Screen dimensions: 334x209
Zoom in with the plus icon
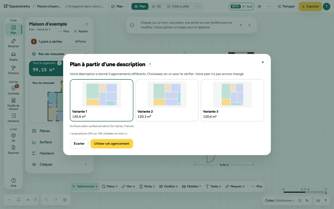tap(28, 200)
